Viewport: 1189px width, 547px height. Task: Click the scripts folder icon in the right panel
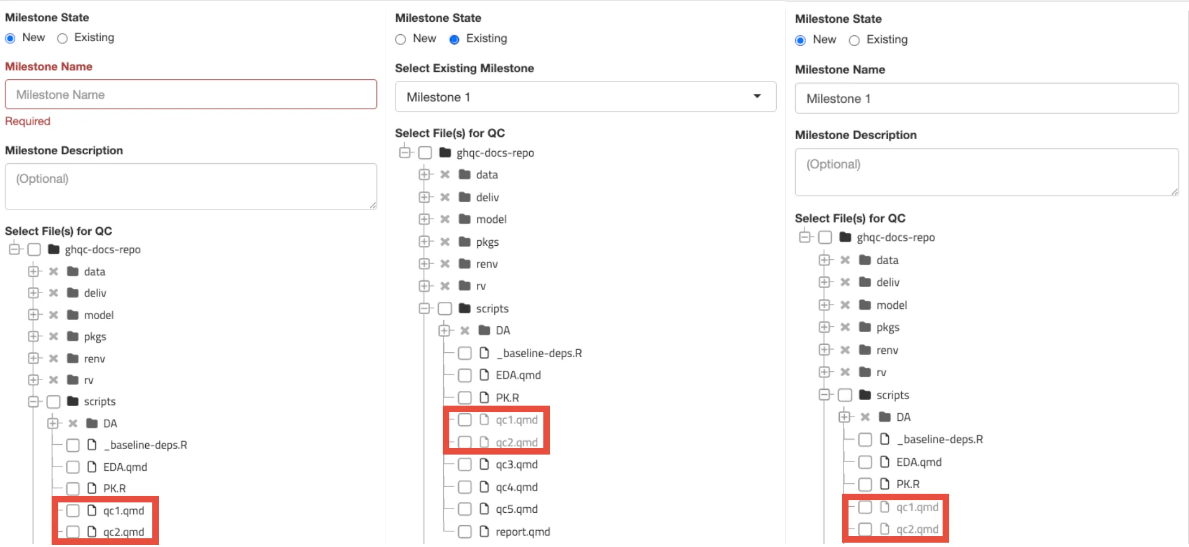(864, 395)
